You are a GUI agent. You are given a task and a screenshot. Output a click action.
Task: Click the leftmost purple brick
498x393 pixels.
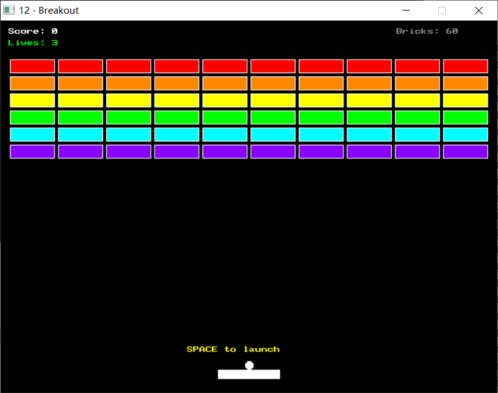pos(32,151)
